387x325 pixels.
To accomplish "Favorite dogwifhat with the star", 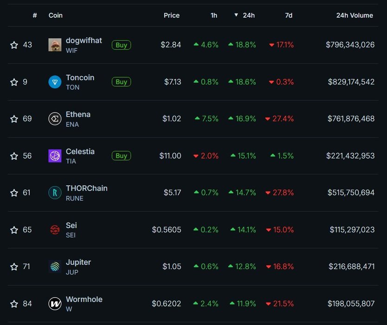I will 14,45.
